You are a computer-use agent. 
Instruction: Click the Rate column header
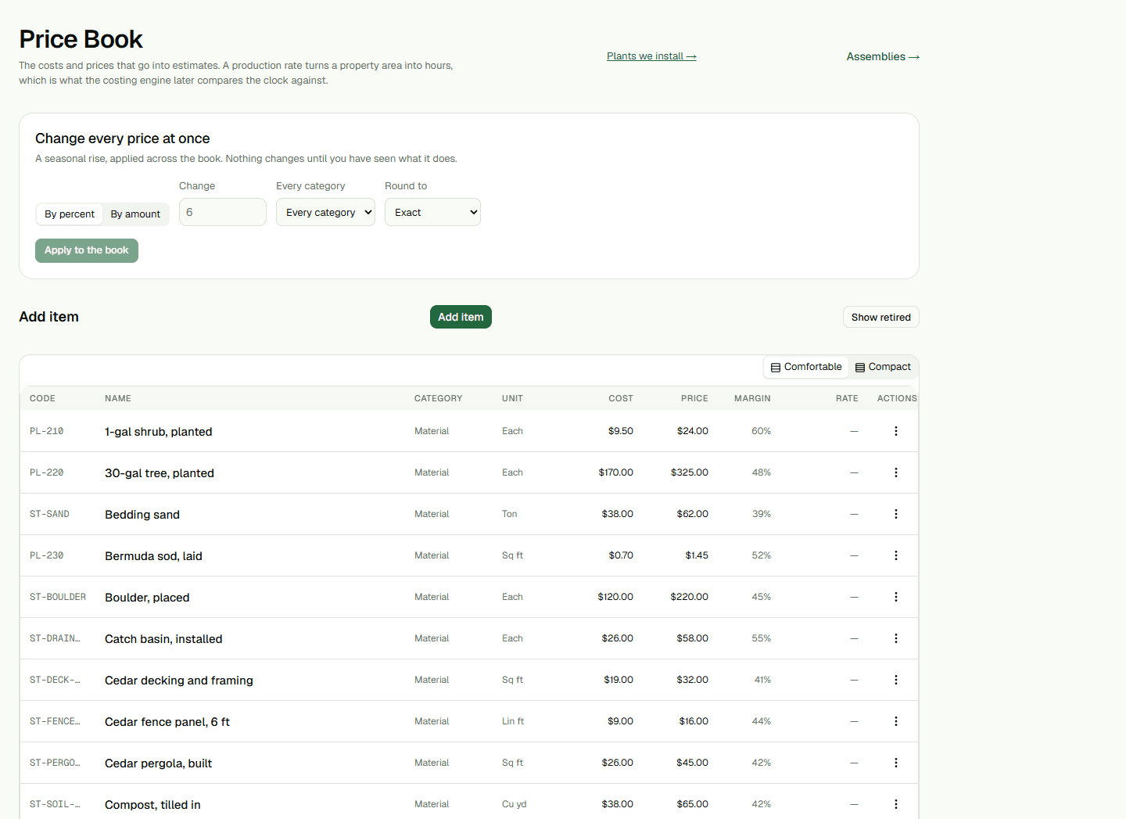[x=847, y=398]
